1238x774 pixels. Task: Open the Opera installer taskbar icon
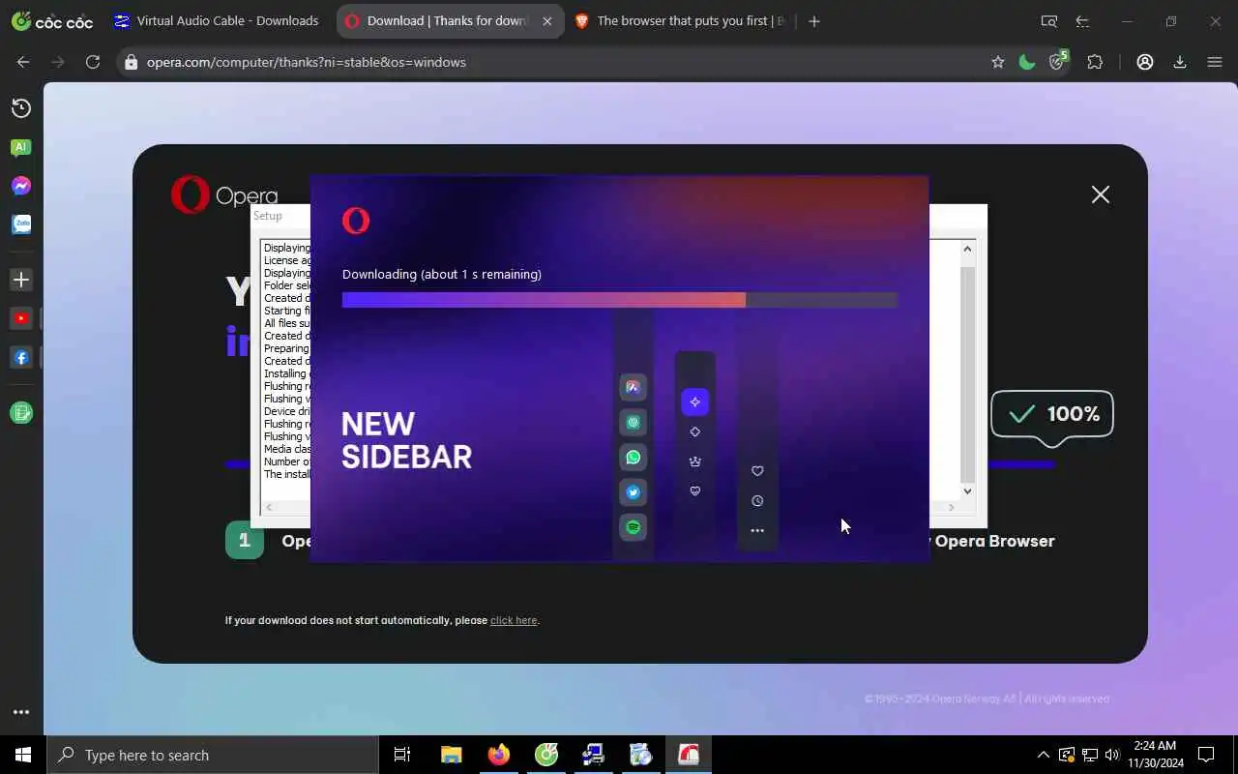point(689,755)
